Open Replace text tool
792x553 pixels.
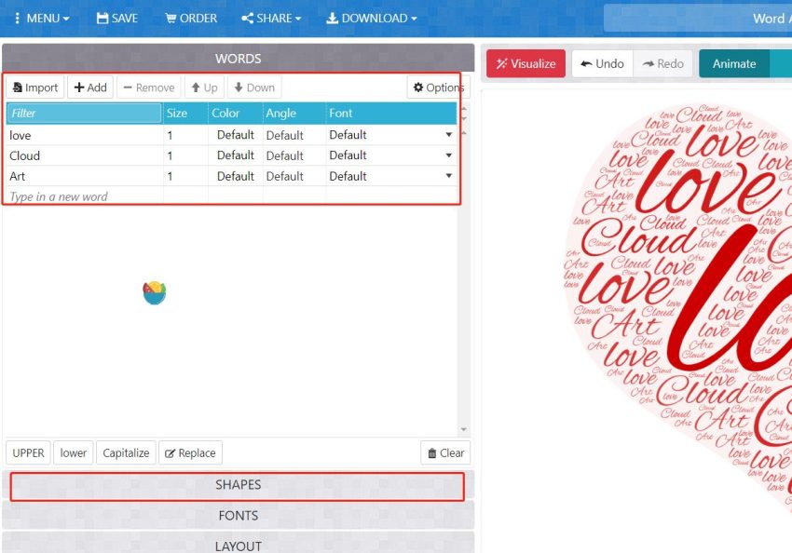click(190, 453)
